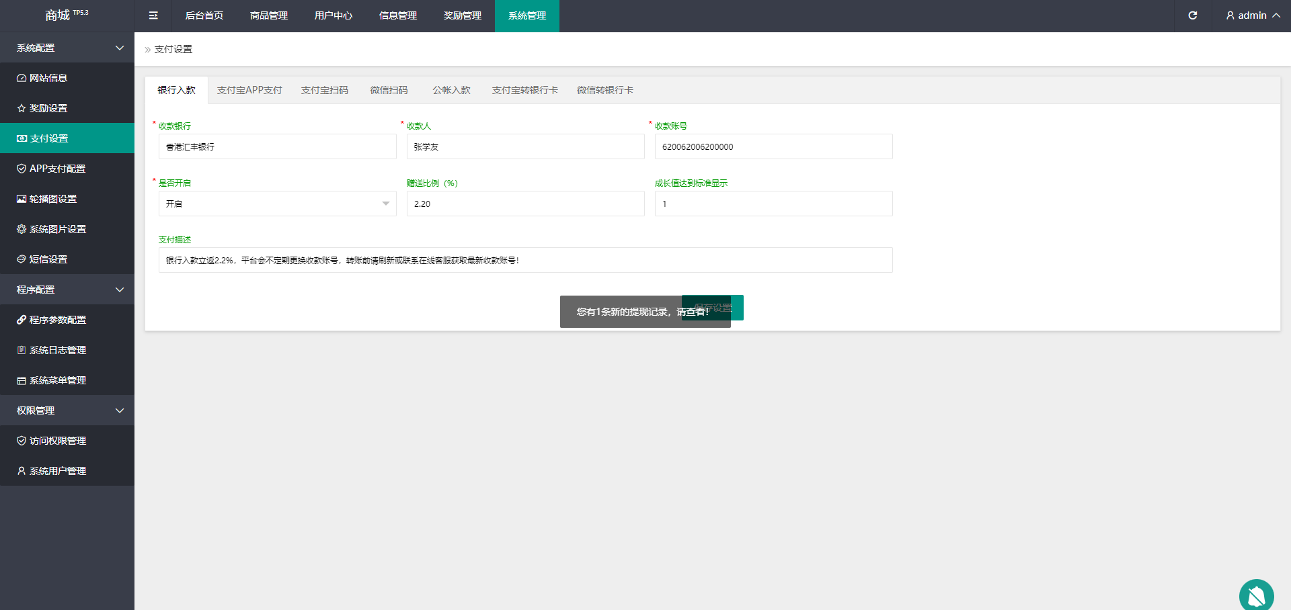The width and height of the screenshot is (1291, 610).
Task: Open 用户中心 in top navigation
Action: [334, 15]
